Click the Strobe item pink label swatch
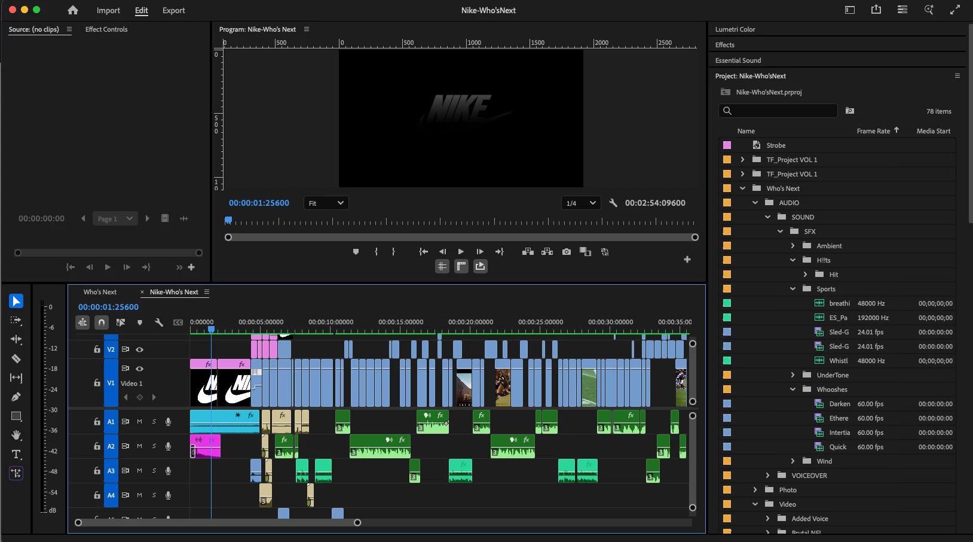973x542 pixels. point(727,145)
